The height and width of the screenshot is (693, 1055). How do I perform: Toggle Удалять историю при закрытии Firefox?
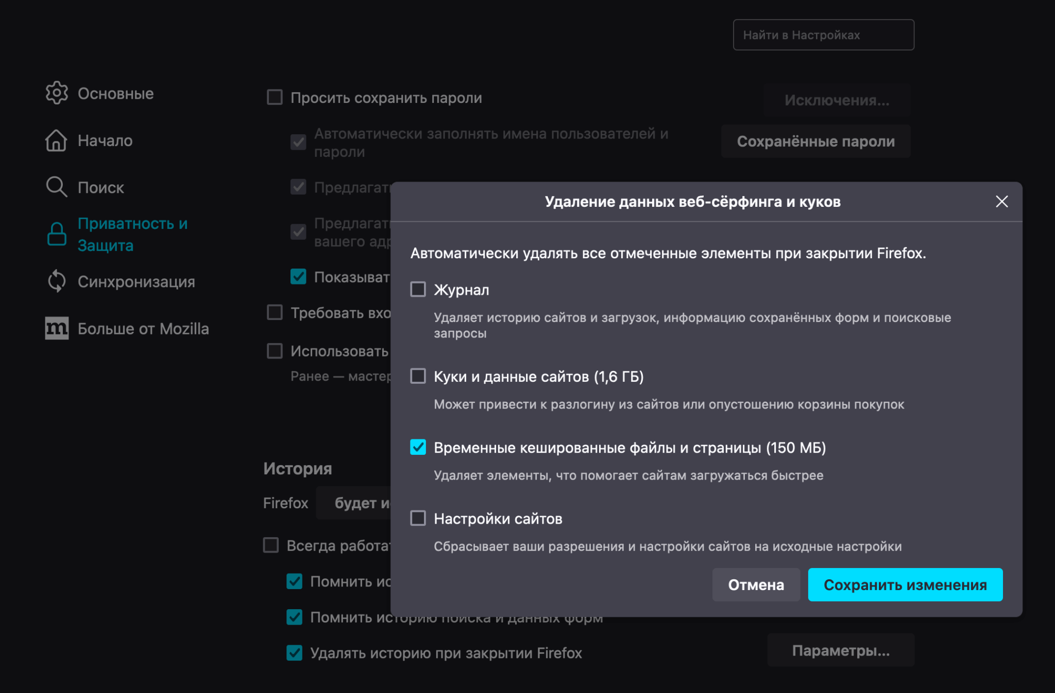click(x=294, y=653)
